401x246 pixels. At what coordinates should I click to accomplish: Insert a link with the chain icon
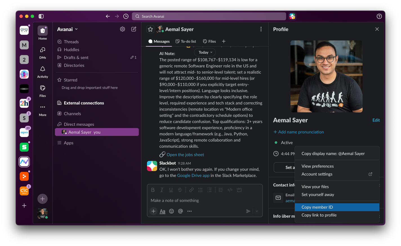191,190
